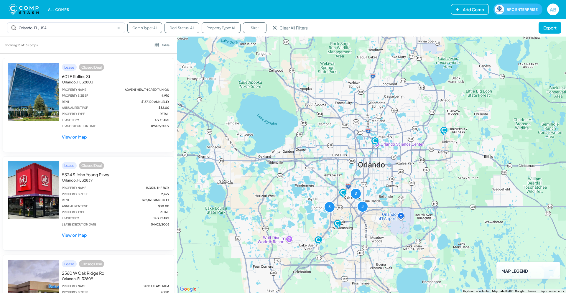Click the Google logo on the map
Image resolution: width=566 pixels, height=293 pixels.
pos(188,289)
